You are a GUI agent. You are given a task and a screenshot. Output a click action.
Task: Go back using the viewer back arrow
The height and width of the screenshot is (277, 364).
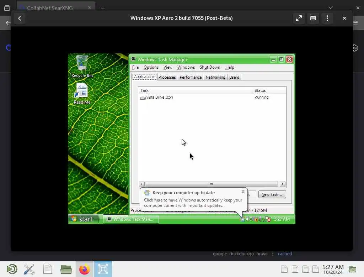pyautogui.click(x=20, y=18)
